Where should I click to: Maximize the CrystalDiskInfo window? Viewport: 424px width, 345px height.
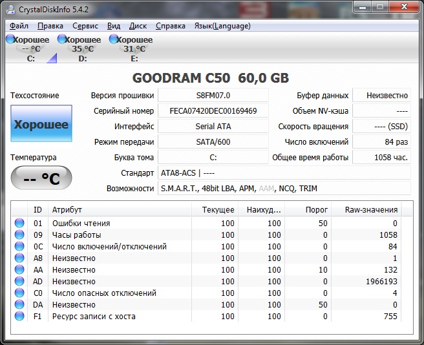(380, 7)
